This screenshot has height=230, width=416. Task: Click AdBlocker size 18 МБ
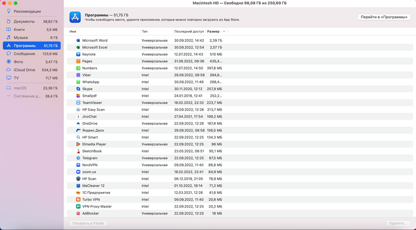pos(217,213)
